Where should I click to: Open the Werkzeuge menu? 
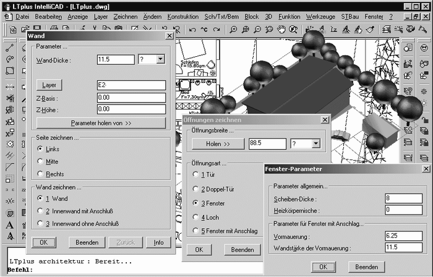tap(320, 17)
